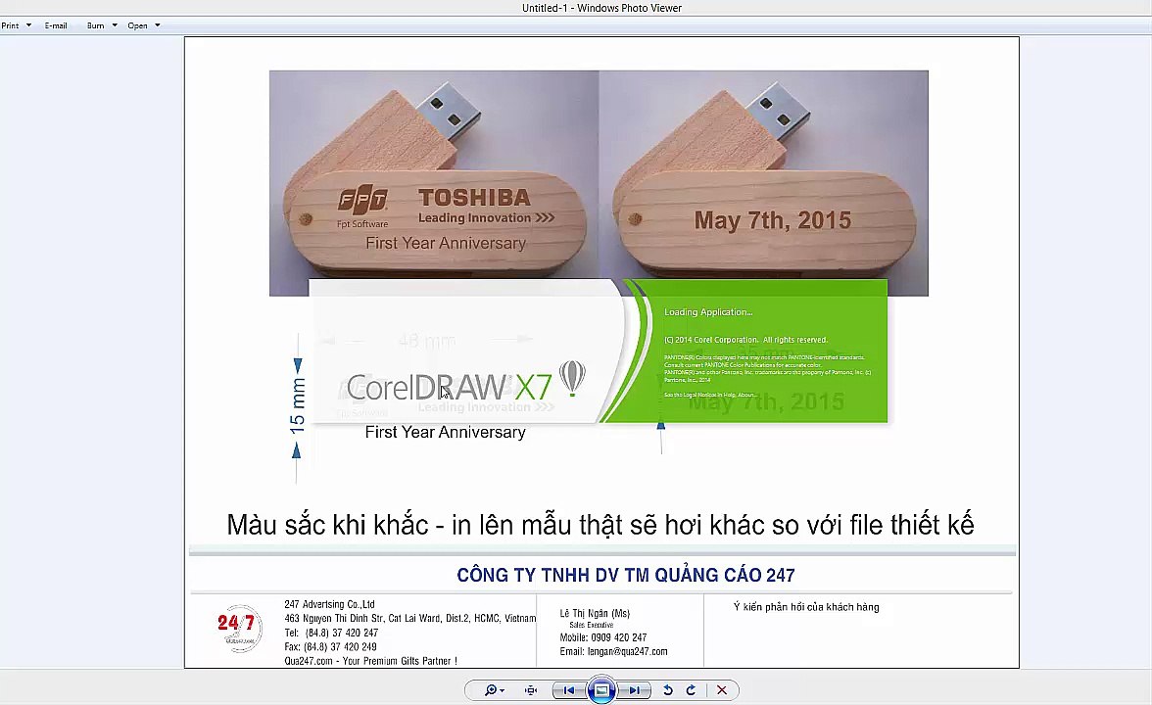The width and height of the screenshot is (1152, 705).
Task: Rotate the image clockwise
Action: pos(691,690)
